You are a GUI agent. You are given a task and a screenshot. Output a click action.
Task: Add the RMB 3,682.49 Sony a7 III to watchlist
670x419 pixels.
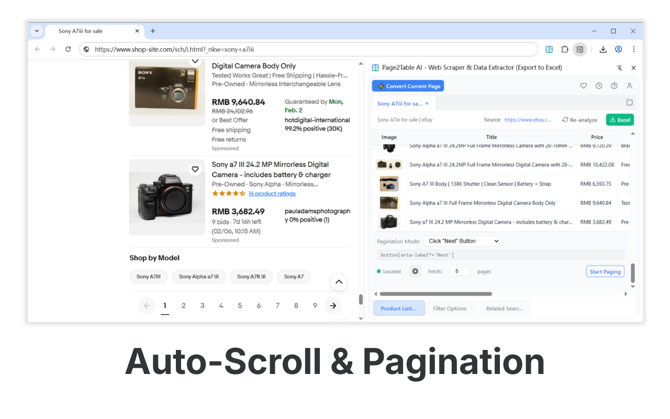(195, 169)
